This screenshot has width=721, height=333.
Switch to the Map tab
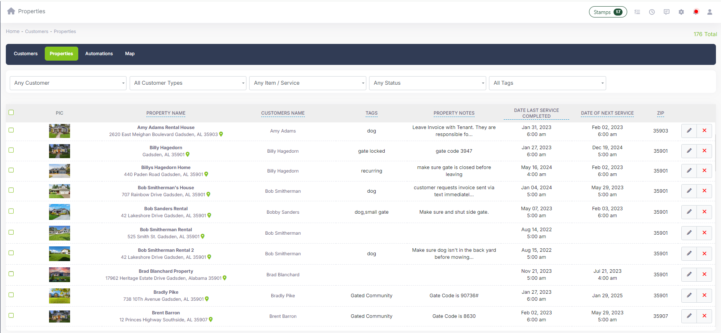click(x=130, y=54)
